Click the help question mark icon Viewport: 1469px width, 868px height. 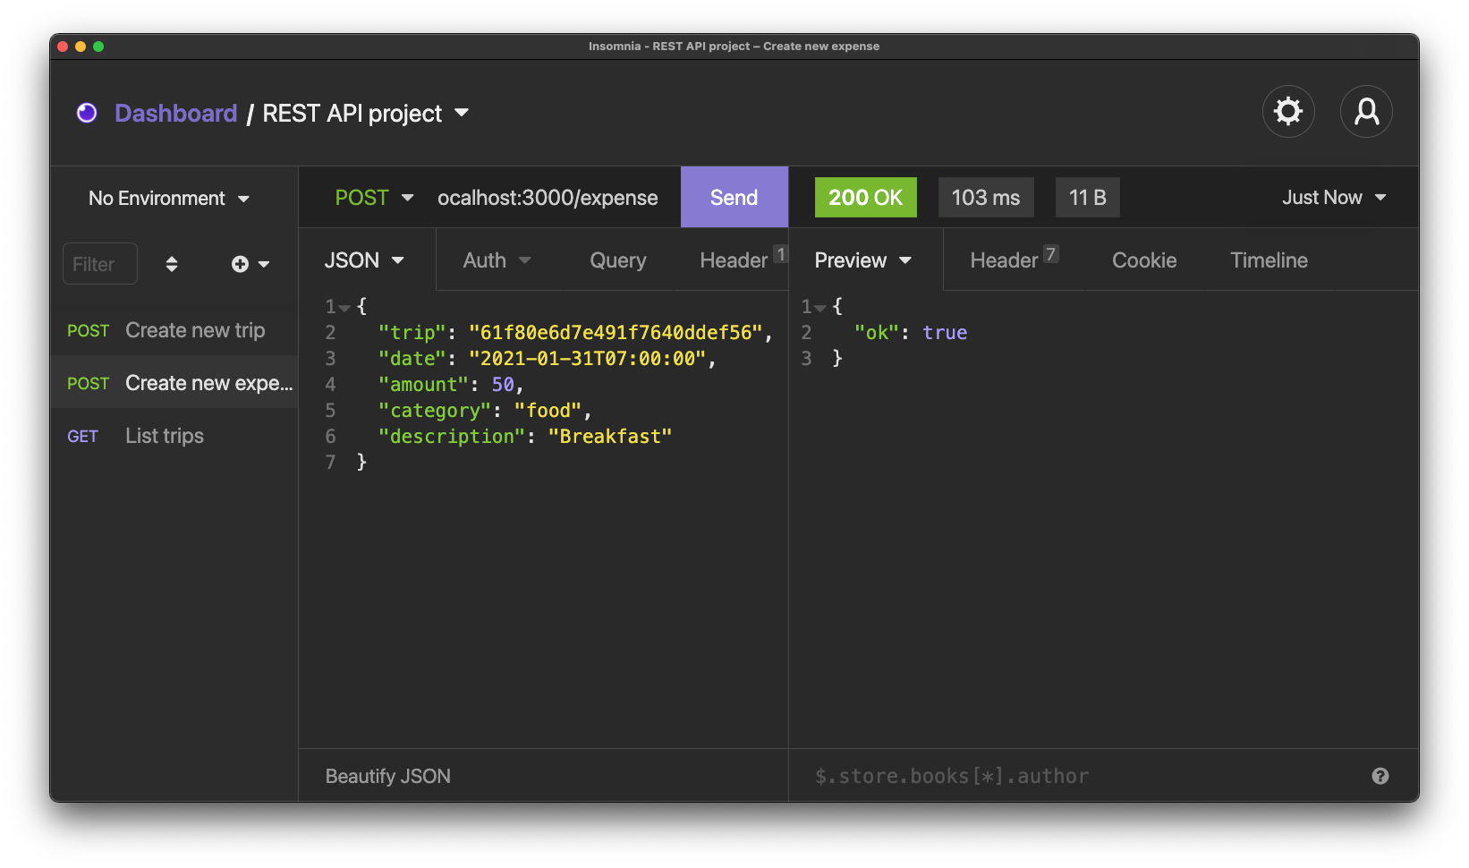1380,776
